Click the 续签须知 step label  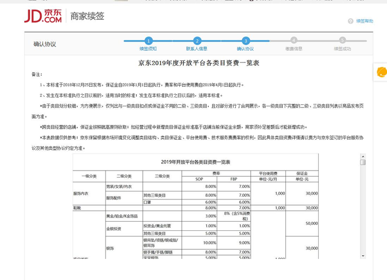[148, 49]
